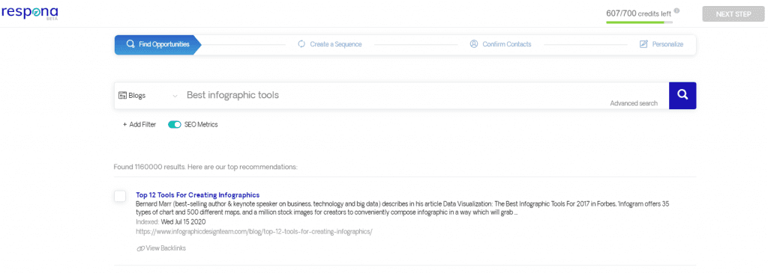Image resolution: width=768 pixels, height=273 pixels.
Task: Go to the Confirm Contacts step
Action: [500, 44]
